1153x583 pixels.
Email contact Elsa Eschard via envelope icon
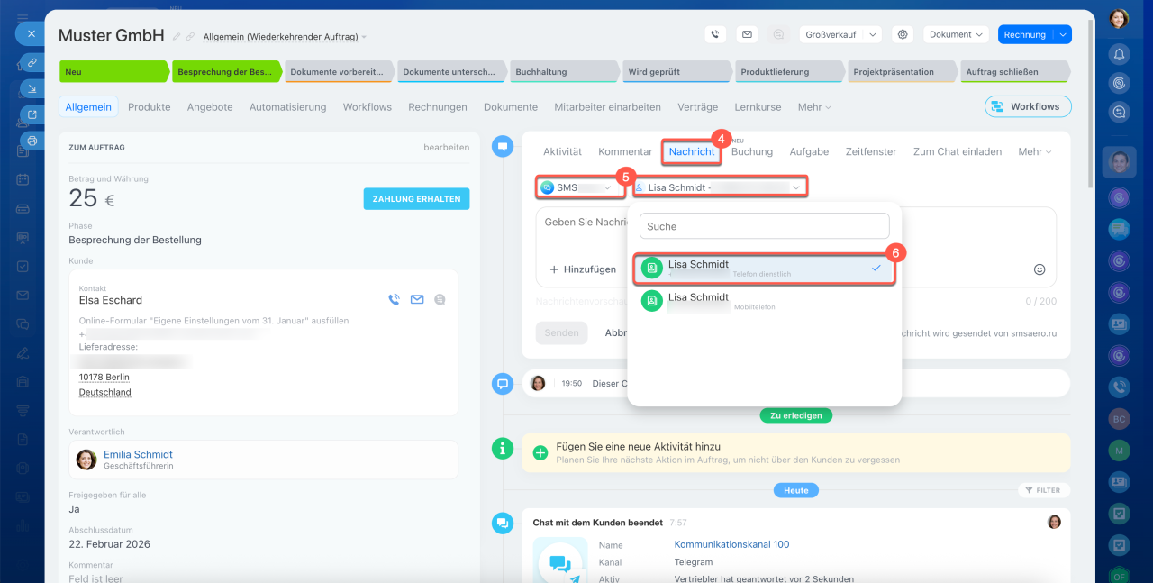point(417,300)
